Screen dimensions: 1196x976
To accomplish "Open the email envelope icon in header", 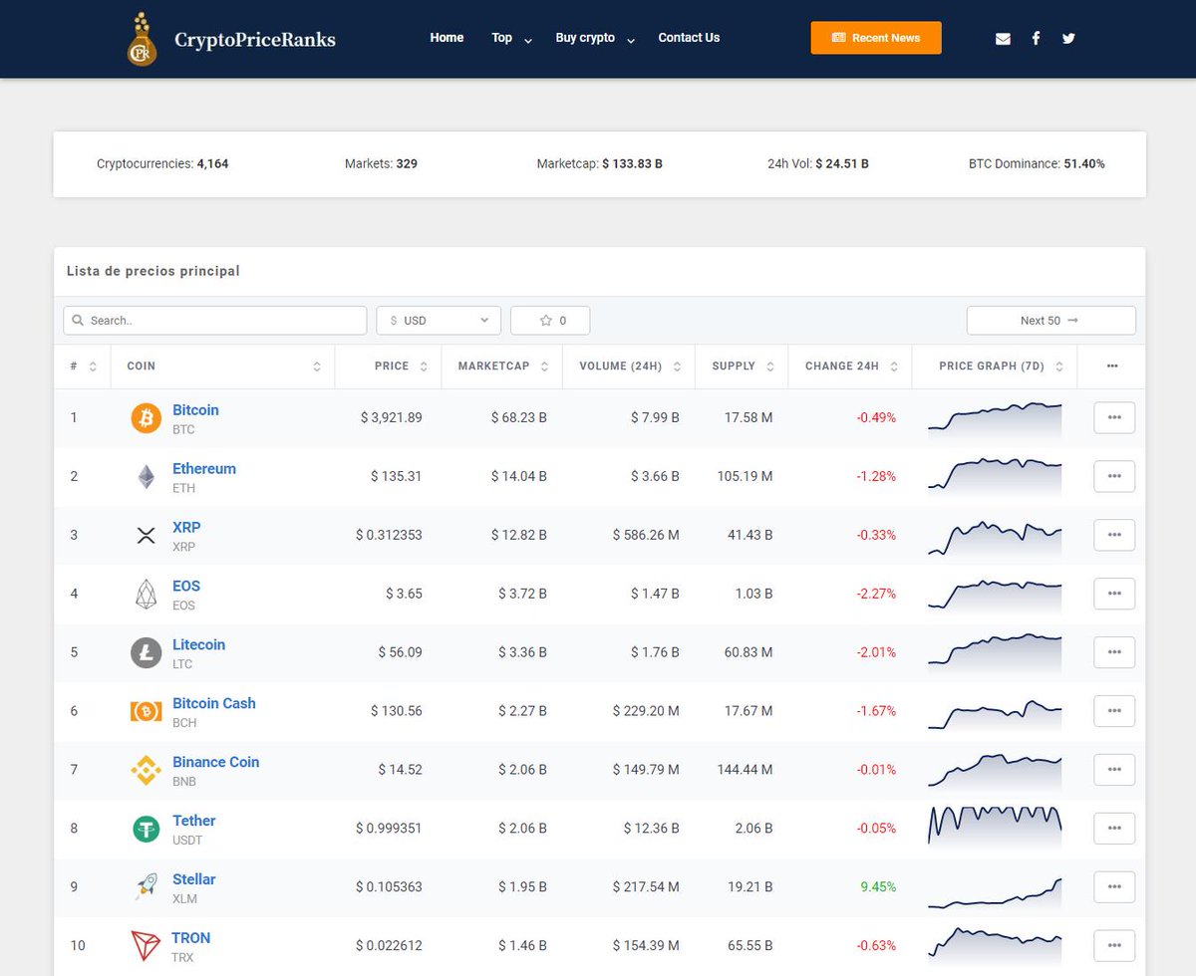I will (x=1003, y=39).
